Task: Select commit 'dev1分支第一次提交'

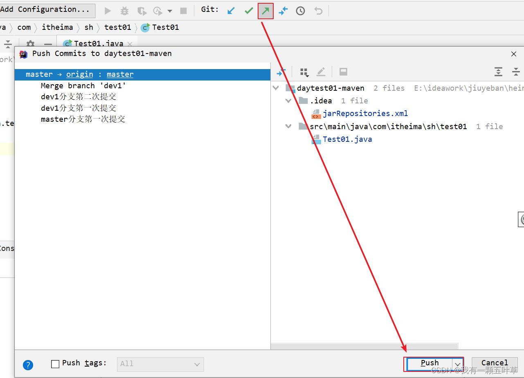Action: click(x=79, y=108)
